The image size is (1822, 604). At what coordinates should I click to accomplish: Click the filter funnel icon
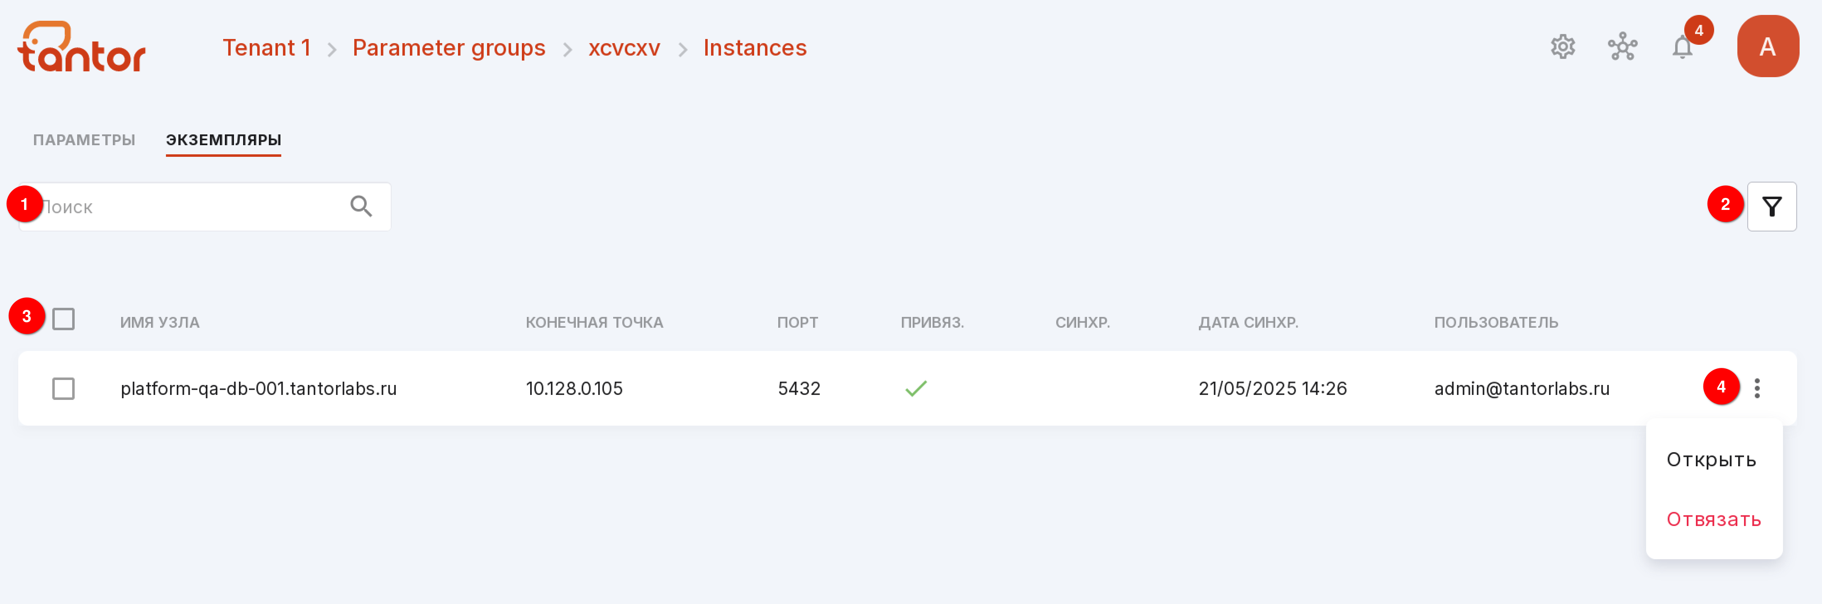[x=1771, y=207]
